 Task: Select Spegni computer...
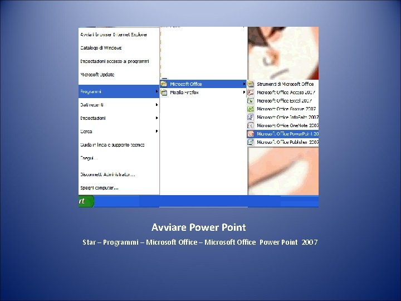coord(99,188)
